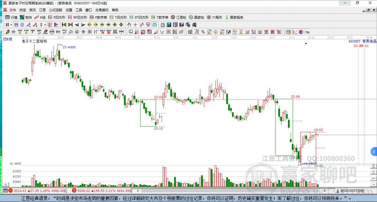Click the 老子十二宫结构 chart label

(34, 41)
